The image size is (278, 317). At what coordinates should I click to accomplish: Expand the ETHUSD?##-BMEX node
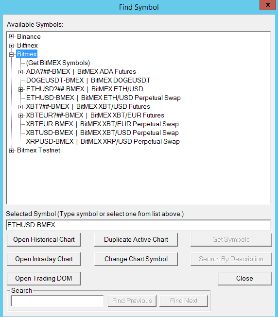pos(20,89)
